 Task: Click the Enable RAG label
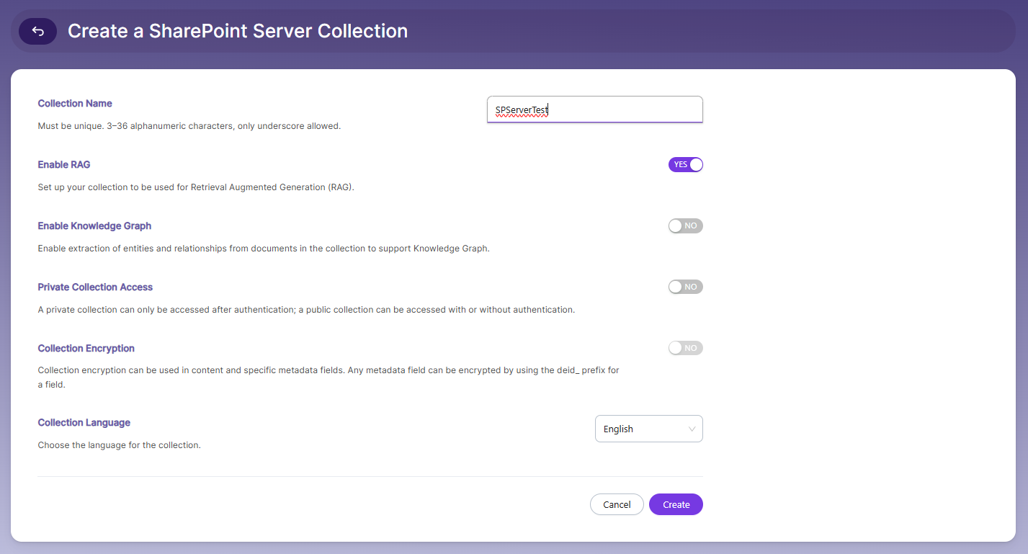[64, 164]
